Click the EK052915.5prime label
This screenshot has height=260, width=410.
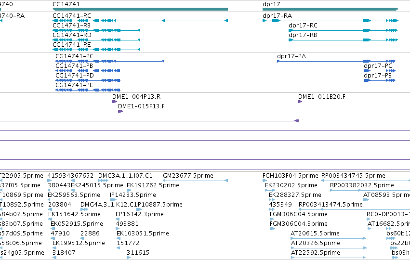77,224
